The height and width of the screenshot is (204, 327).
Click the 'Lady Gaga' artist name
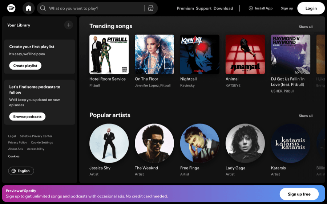click(x=235, y=168)
